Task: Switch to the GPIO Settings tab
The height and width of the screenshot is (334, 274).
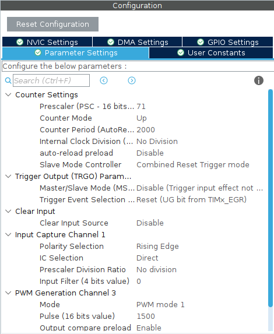Action: (x=227, y=42)
